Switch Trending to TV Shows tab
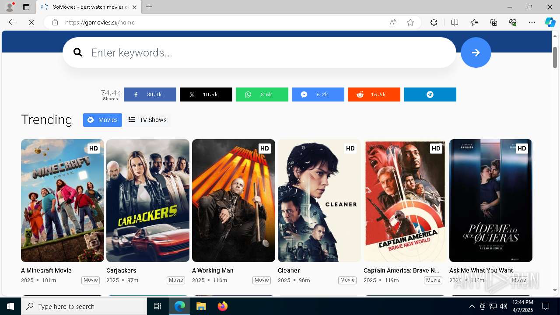Viewport: 560px width, 315px height. (147, 120)
